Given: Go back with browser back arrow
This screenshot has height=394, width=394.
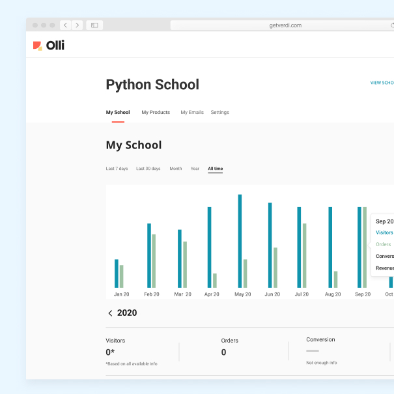Looking at the screenshot, I should (65, 25).
